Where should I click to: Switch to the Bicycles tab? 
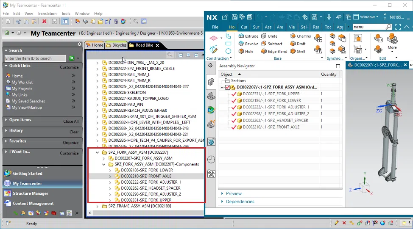pos(117,45)
